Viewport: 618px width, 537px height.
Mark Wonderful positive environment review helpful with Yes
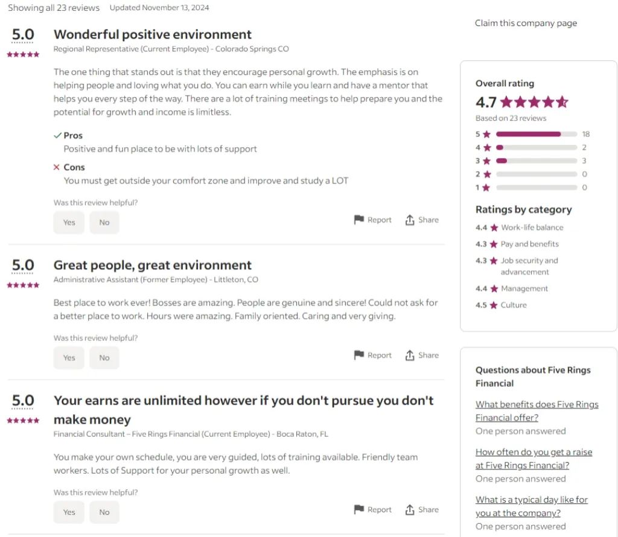point(69,222)
